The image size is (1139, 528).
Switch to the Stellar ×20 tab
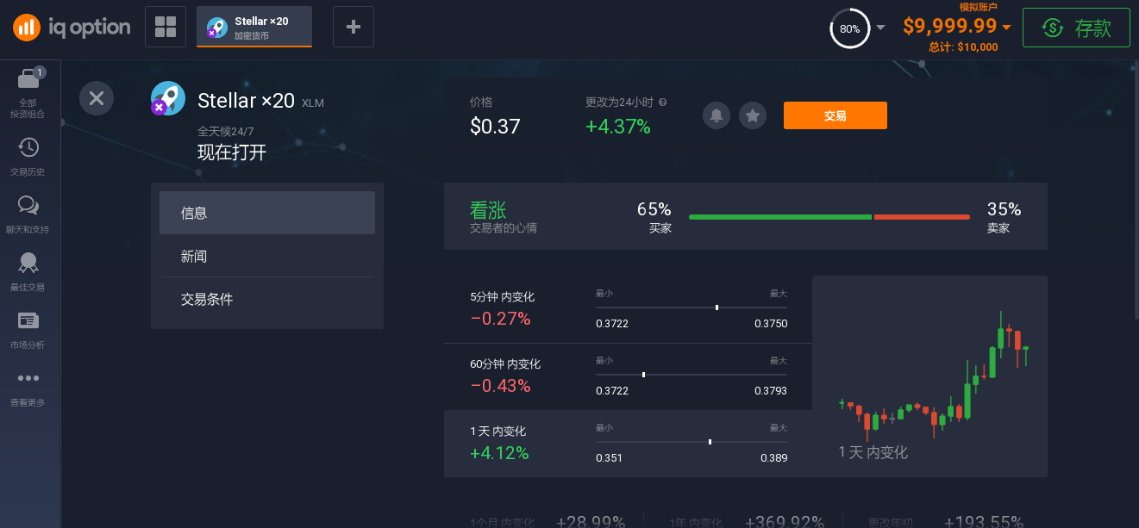click(x=254, y=27)
